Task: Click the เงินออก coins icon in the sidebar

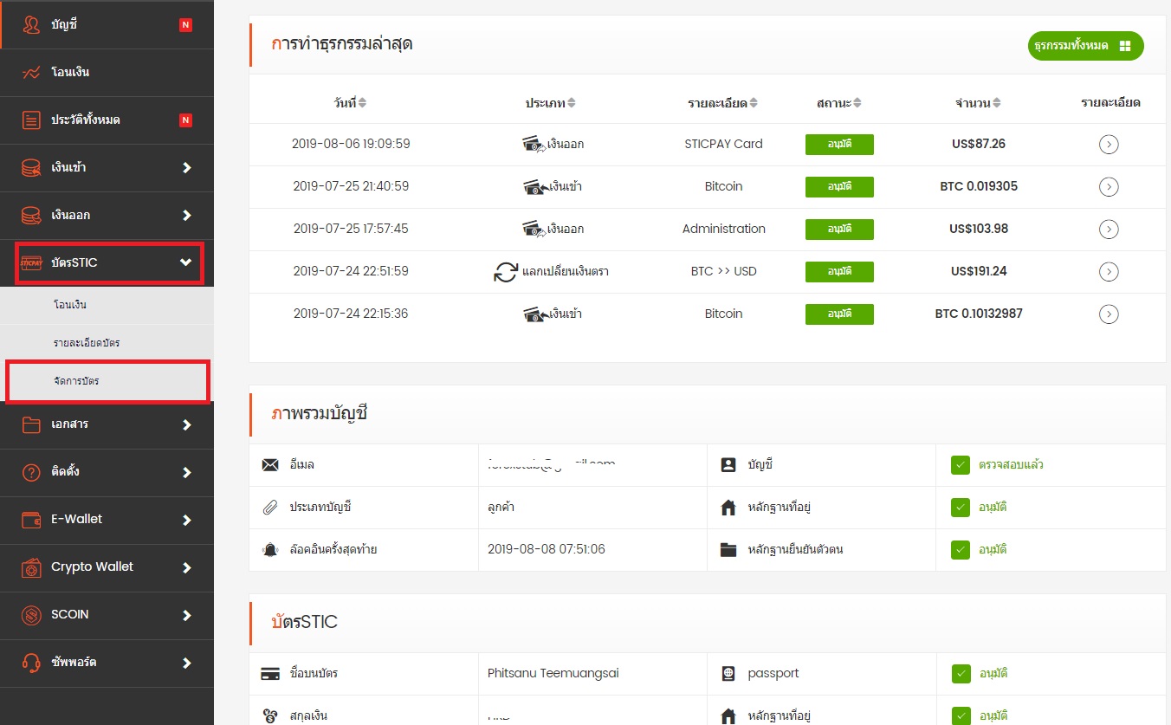Action: point(31,215)
